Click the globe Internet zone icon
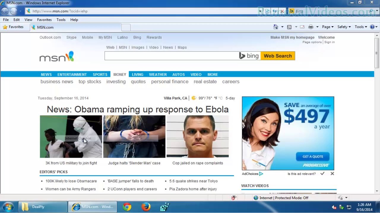This screenshot has width=380, height=213. [256, 198]
